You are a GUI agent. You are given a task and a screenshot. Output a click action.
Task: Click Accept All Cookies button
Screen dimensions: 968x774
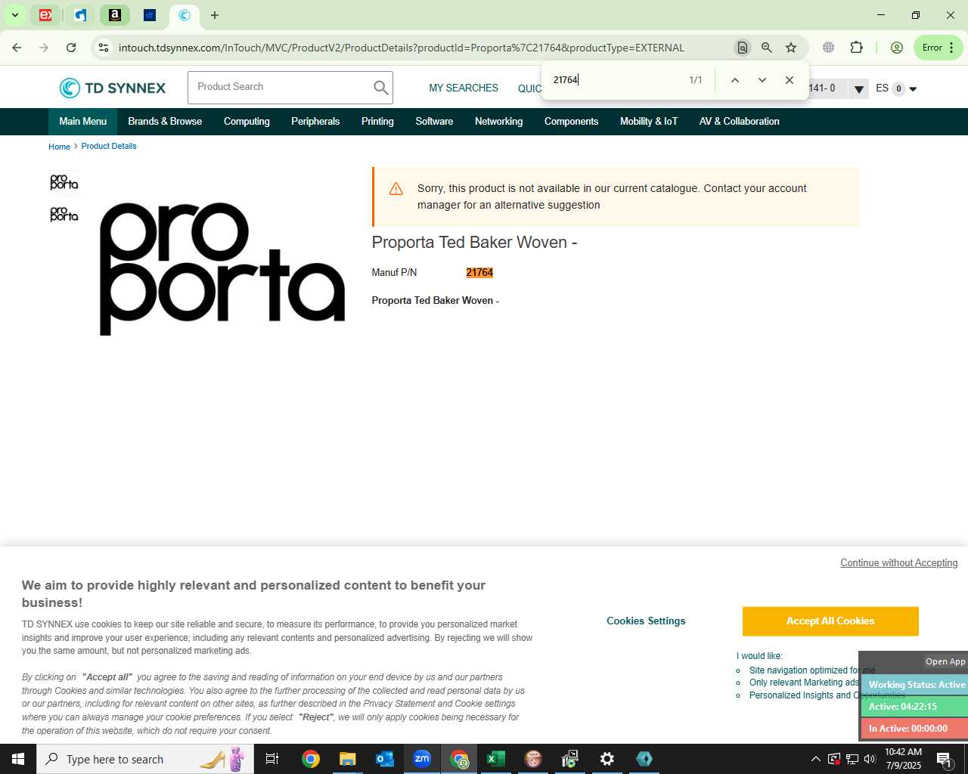830,621
